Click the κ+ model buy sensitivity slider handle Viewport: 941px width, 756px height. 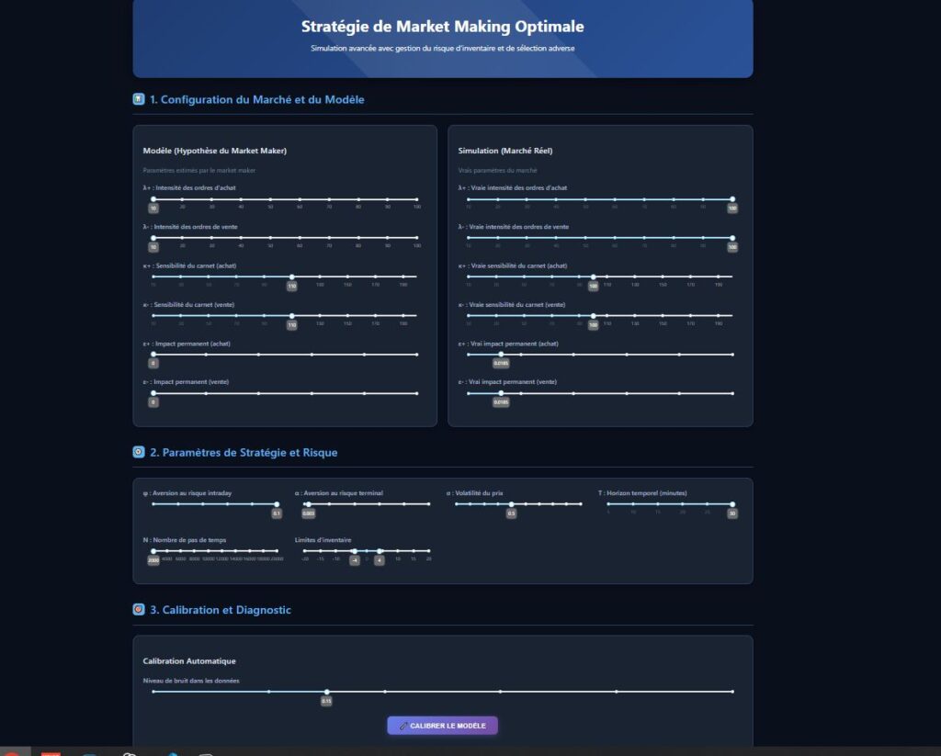[x=291, y=276]
